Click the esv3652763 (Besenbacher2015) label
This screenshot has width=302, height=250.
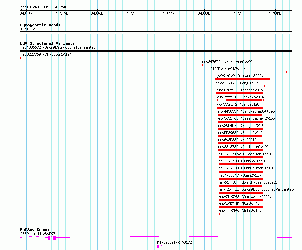coord(246,118)
